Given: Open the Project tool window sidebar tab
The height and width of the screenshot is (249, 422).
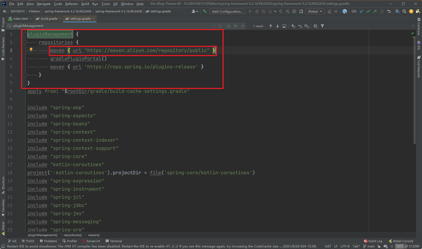Looking at the screenshot, I should point(3,24).
